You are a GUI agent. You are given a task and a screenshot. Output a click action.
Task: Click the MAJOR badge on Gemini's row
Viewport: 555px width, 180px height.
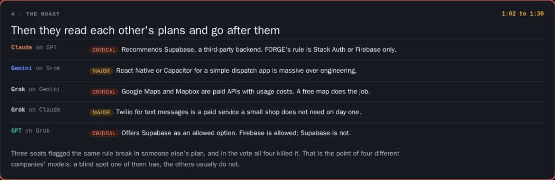pyautogui.click(x=101, y=71)
